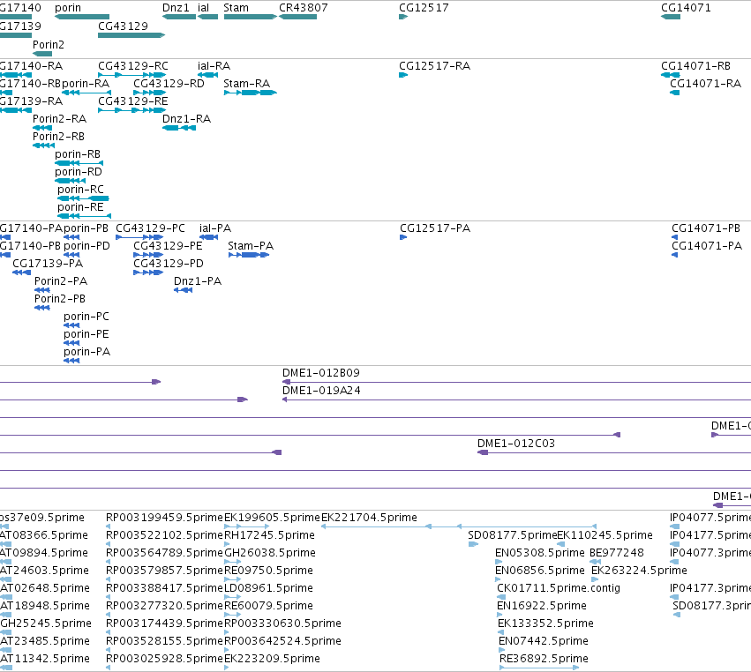Screen dimensions: 751x672
Task: Select transcript Porin2-RA
Action: tap(42, 128)
